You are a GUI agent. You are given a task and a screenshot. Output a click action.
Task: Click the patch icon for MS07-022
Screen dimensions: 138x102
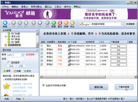69,61
